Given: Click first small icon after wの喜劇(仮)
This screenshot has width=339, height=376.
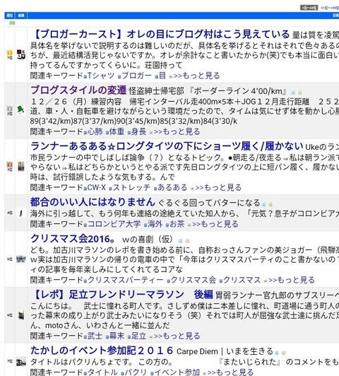Looking at the screenshot, I should click(180, 241).
